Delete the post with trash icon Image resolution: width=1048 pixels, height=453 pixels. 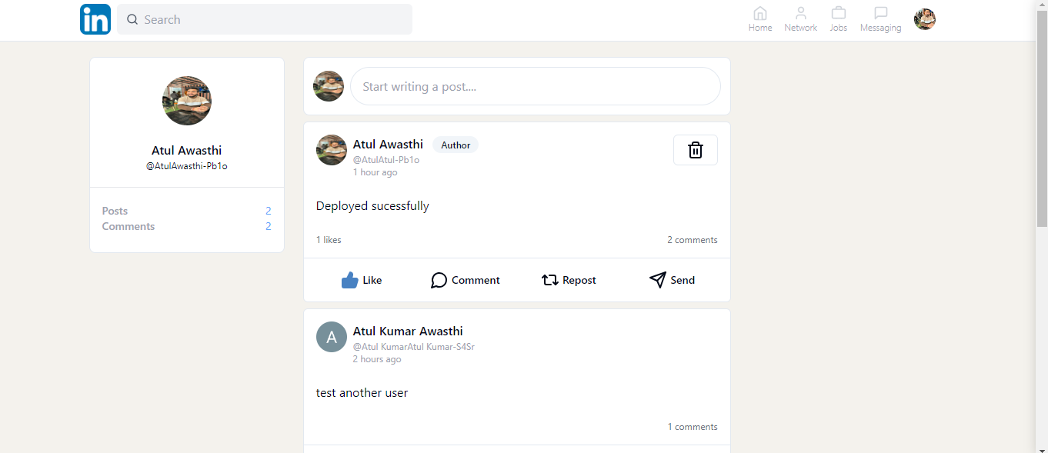[x=695, y=150]
